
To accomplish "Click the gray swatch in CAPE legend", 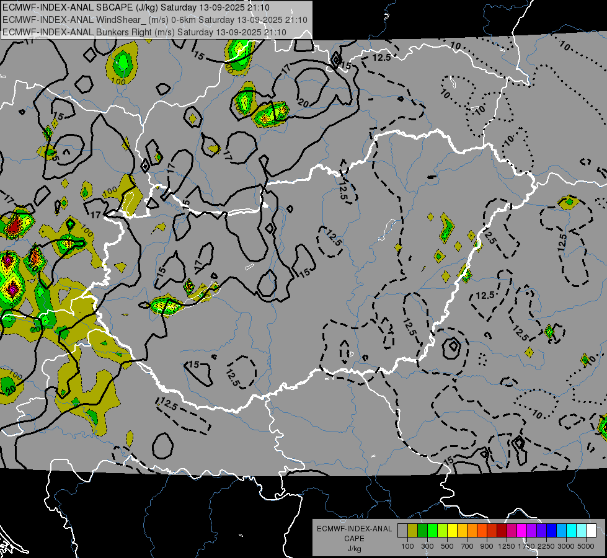I will coord(402,530).
